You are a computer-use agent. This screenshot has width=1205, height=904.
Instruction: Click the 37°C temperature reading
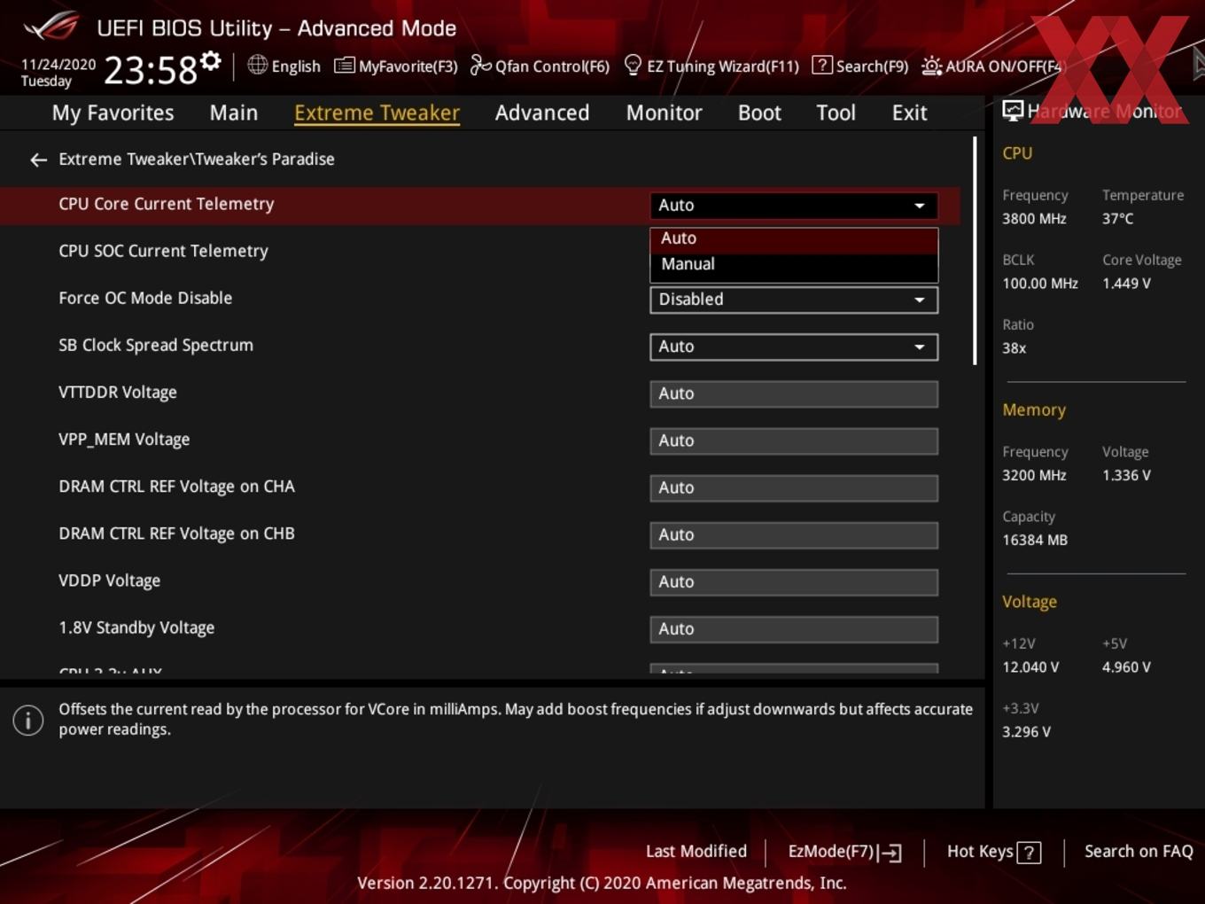pos(1117,219)
